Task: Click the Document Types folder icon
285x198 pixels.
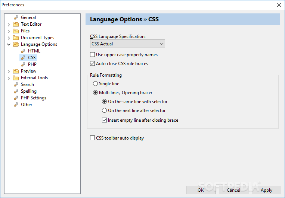Action: (x=16, y=38)
